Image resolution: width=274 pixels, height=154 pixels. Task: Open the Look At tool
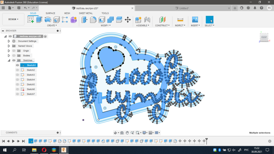(x=122, y=133)
